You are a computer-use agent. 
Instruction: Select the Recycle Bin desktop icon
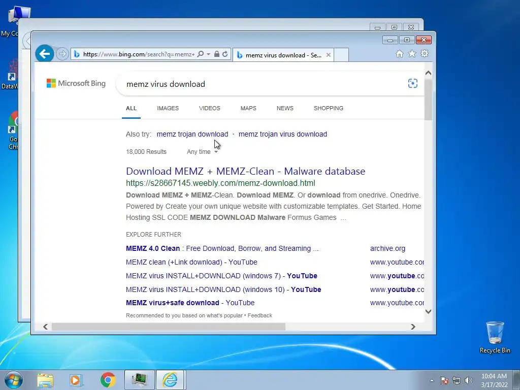(495, 337)
